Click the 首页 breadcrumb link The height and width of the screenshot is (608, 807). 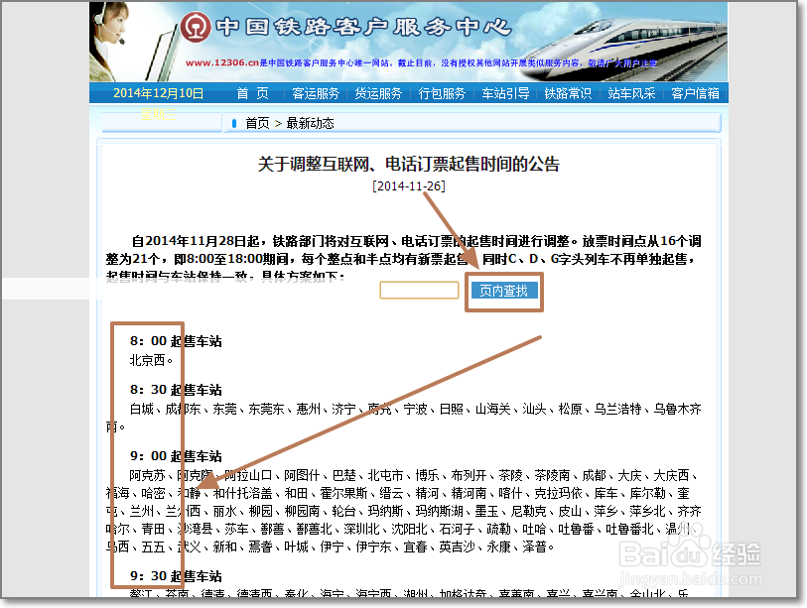[256, 124]
